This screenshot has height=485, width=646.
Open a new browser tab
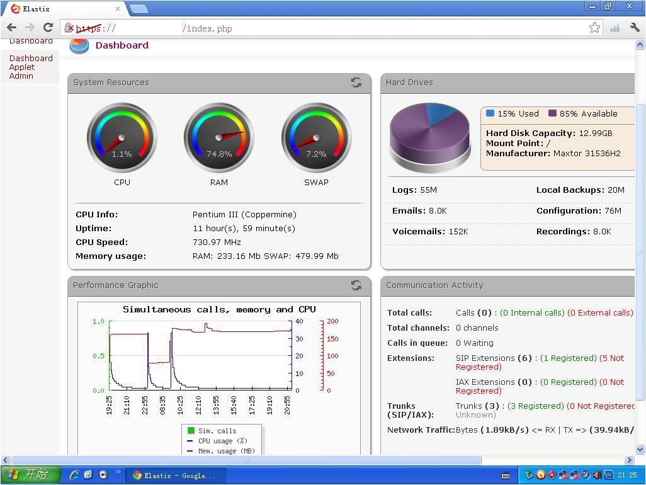139,9
